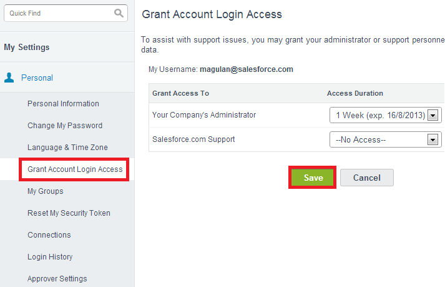Click the Quick Find magnifier icon
Screen dimensions: 445x287
(119, 13)
